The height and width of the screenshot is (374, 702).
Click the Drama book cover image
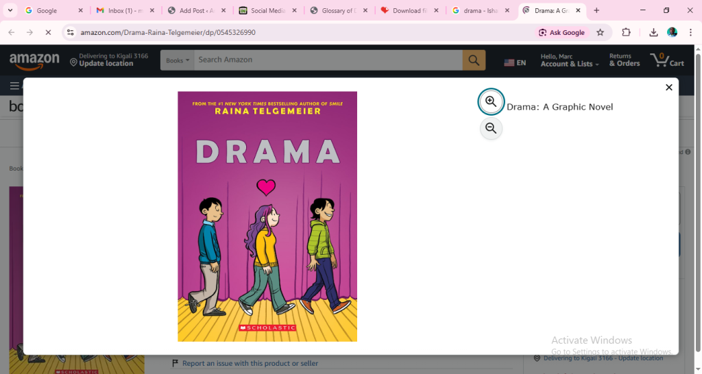267,216
